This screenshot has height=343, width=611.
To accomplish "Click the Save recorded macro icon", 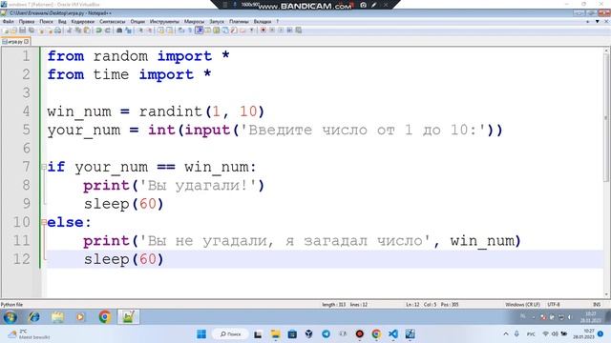I will click(x=299, y=30).
